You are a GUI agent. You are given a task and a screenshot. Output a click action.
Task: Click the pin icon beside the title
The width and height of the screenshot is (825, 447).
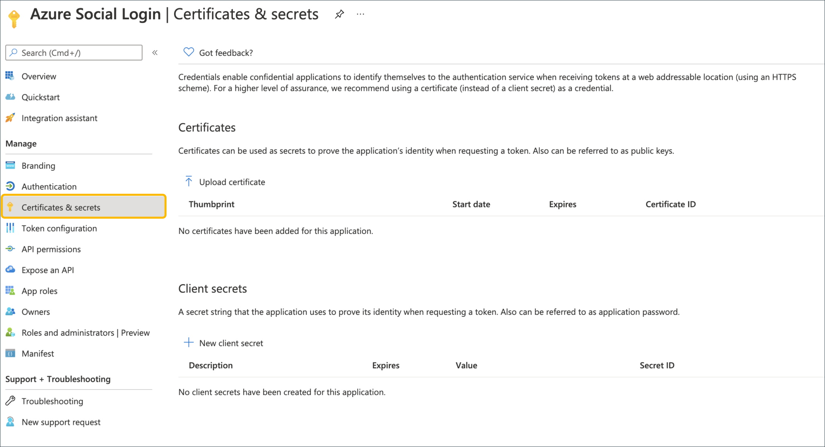[339, 14]
